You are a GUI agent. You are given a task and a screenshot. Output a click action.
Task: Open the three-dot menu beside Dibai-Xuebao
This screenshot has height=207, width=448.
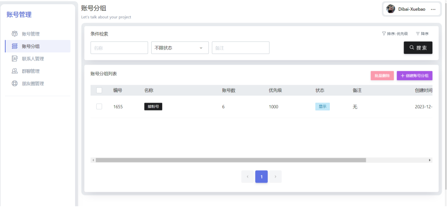point(433,9)
